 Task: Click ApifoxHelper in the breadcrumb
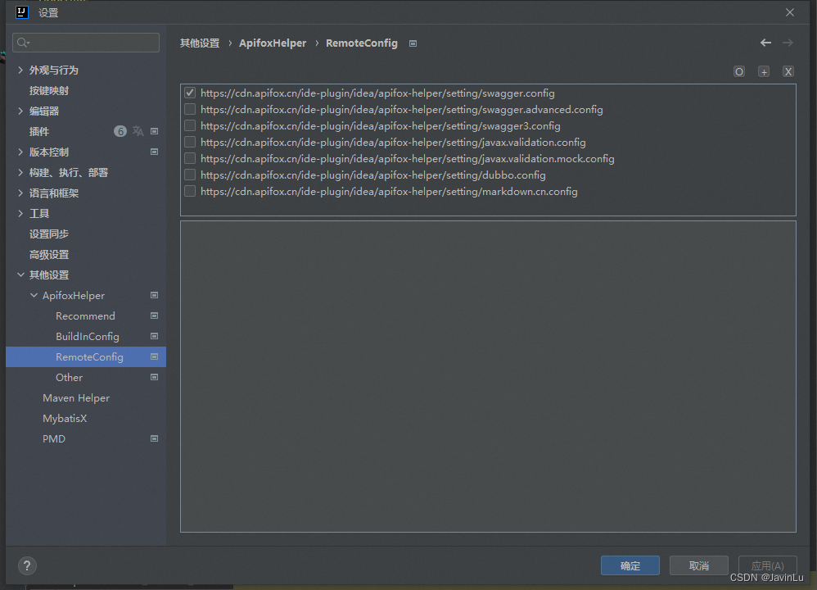click(x=273, y=43)
